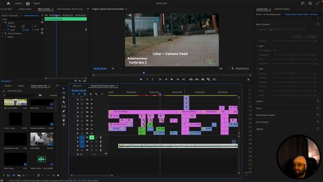Toggle the Creative section checkbox
The height and width of the screenshot is (182, 323).
[x=317, y=101]
